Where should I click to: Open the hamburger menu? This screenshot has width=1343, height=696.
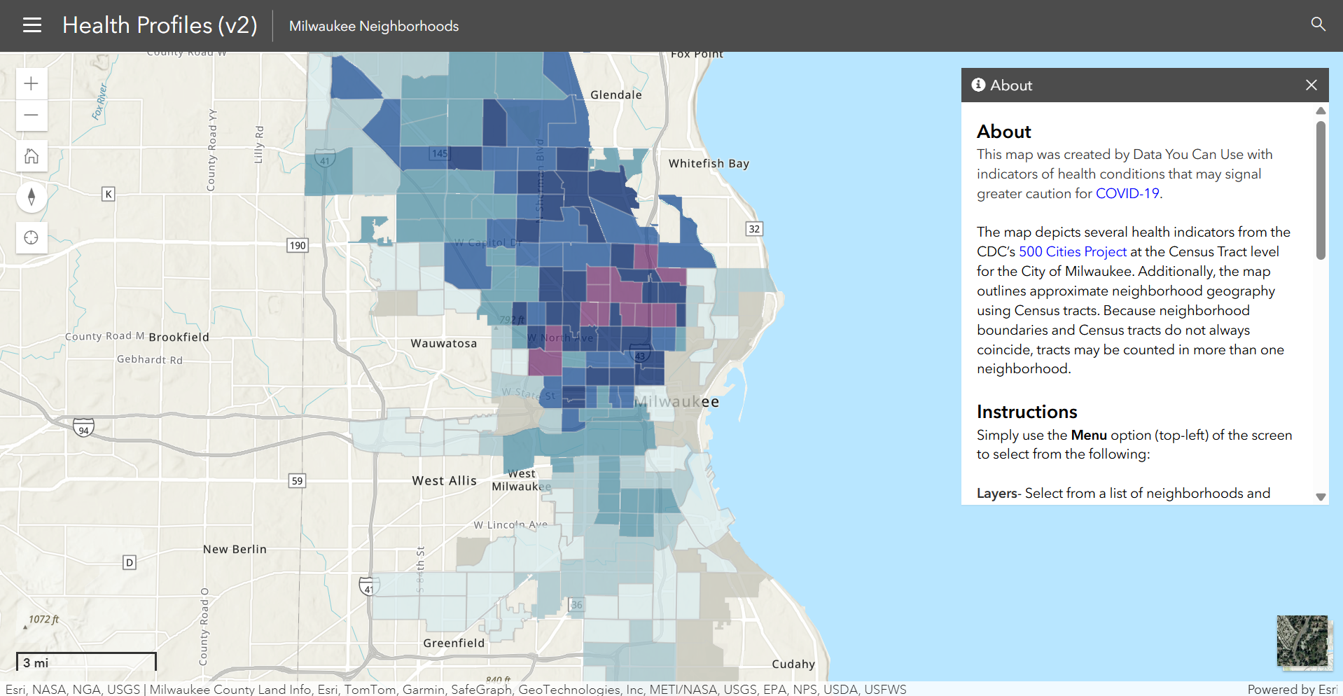[32, 26]
